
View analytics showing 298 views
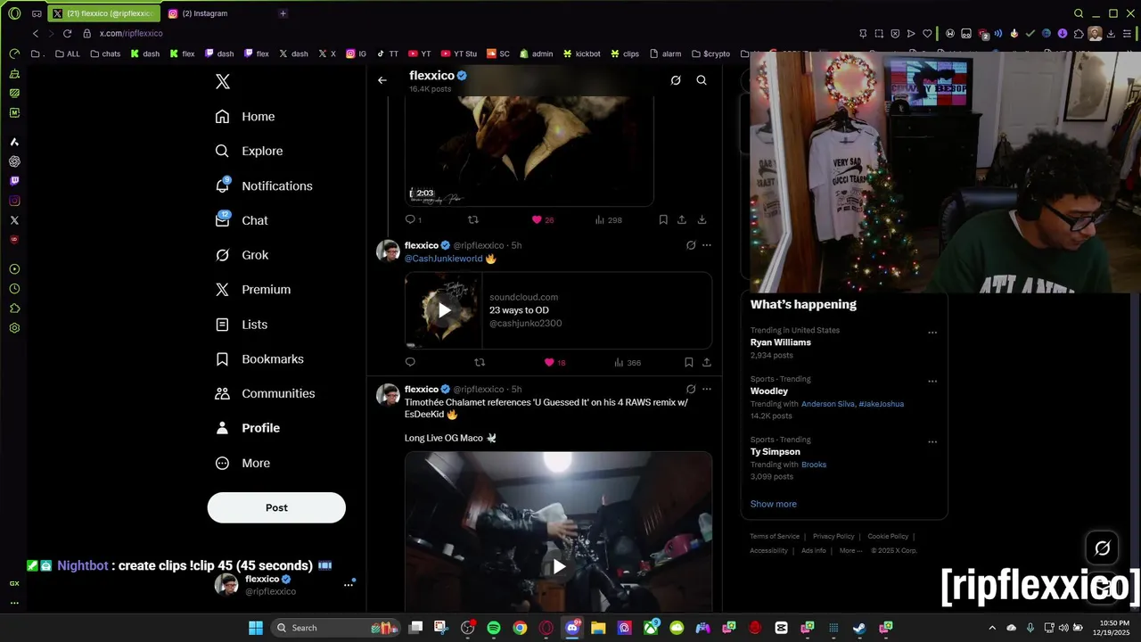tap(608, 219)
